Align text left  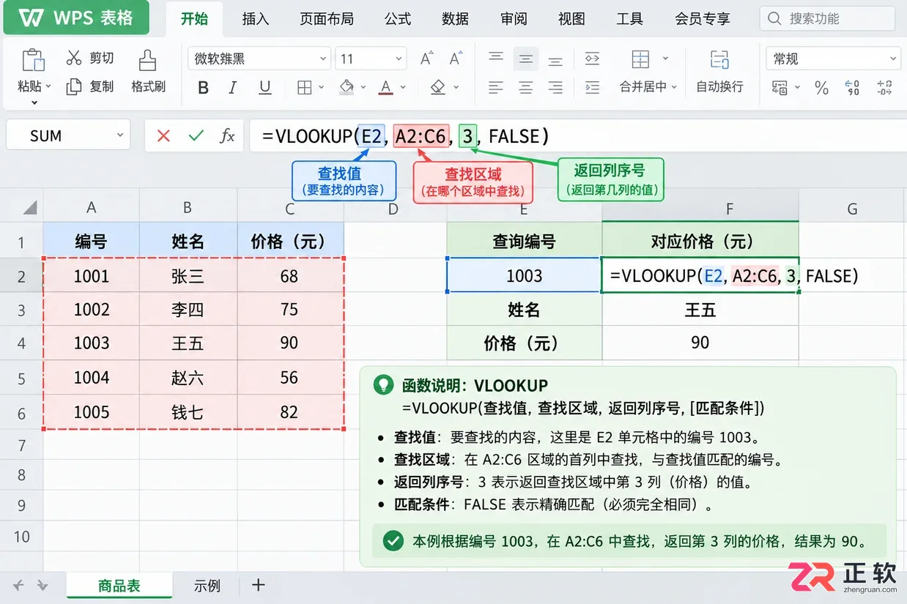coord(496,88)
